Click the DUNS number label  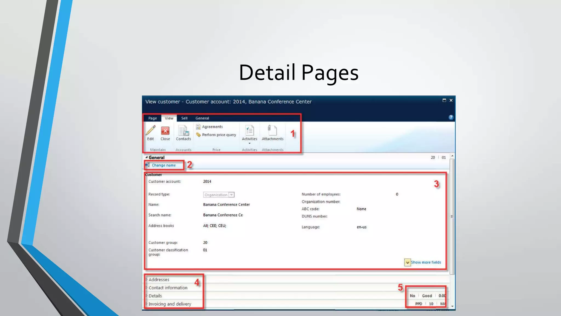coord(314,216)
